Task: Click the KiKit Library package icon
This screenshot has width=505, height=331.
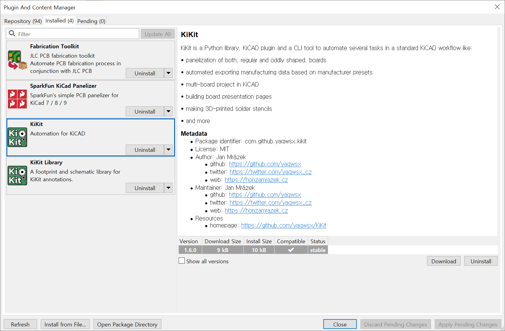Action: [17, 176]
